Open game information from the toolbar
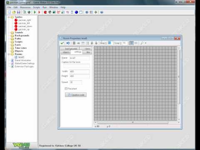 point(87,12)
